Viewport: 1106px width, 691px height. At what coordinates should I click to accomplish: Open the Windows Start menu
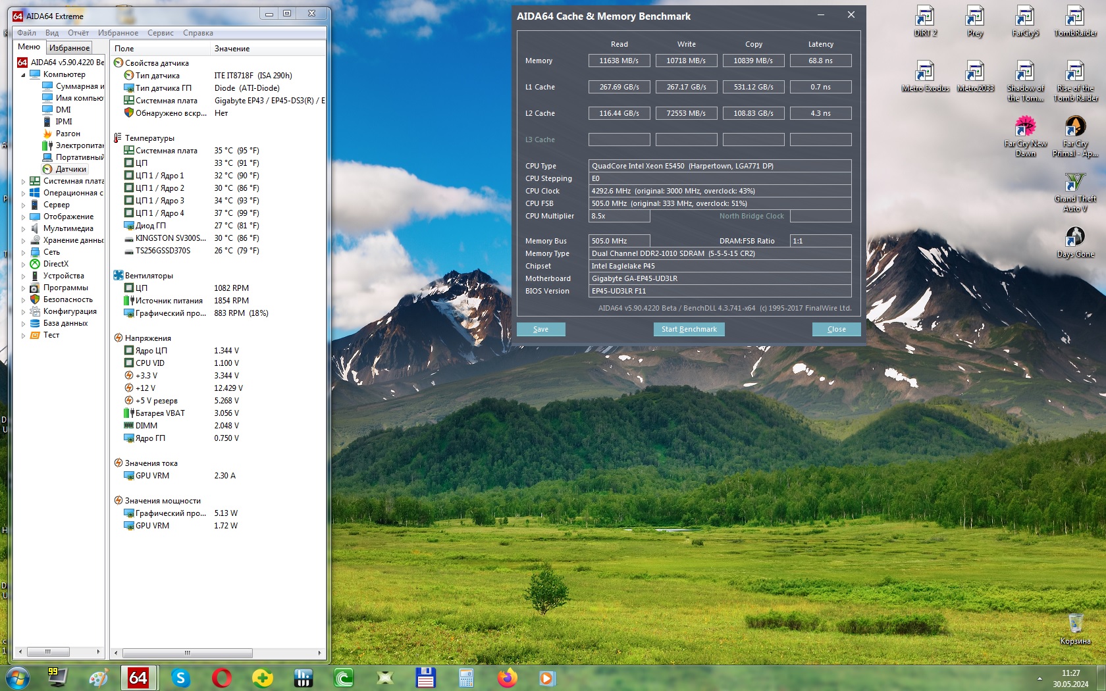pyautogui.click(x=17, y=678)
